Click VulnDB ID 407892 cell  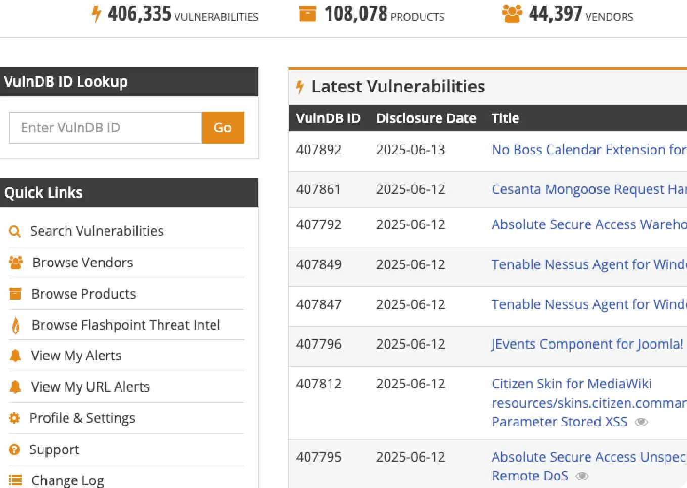319,150
